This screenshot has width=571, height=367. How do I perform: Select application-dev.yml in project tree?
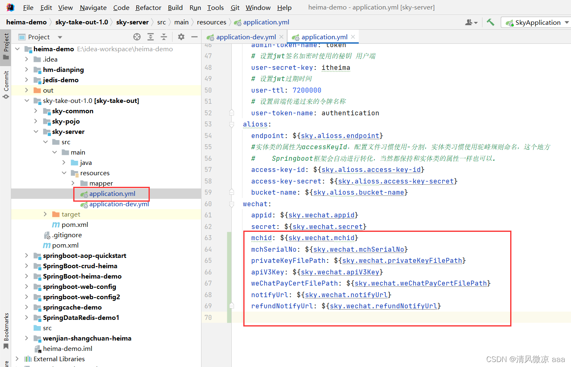[119, 204]
